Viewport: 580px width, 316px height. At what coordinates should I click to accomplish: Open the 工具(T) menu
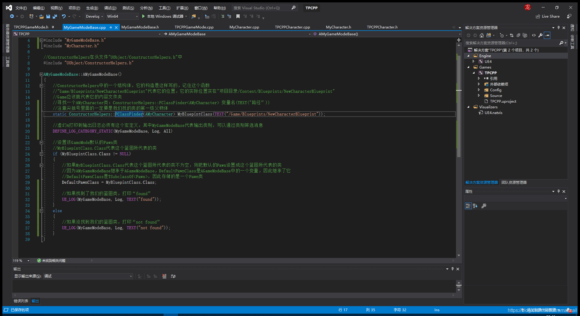pos(164,8)
